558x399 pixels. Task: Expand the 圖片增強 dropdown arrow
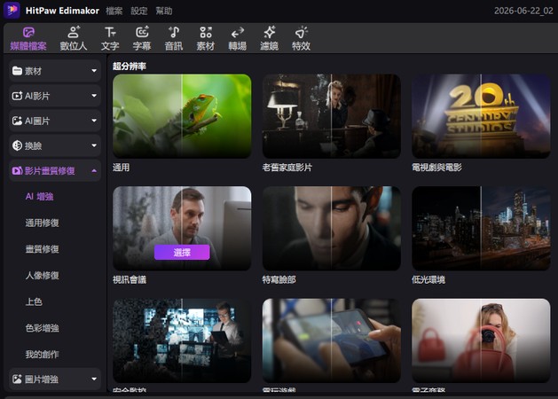coord(94,379)
